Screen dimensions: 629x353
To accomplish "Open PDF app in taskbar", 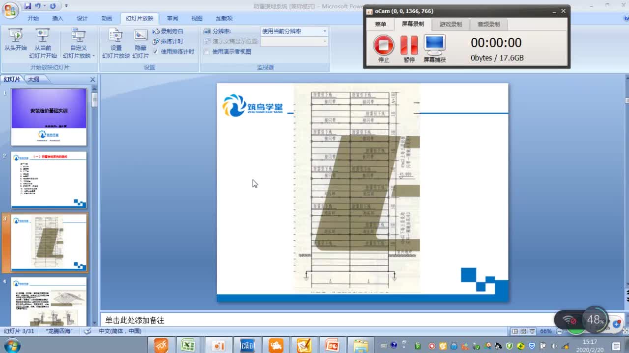I will pyautogui.click(x=161, y=346).
